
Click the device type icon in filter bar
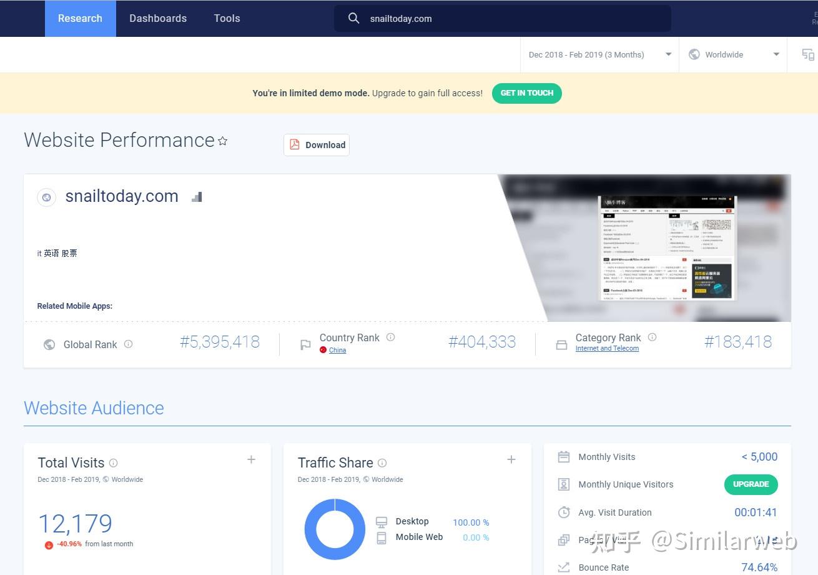pyautogui.click(x=808, y=54)
